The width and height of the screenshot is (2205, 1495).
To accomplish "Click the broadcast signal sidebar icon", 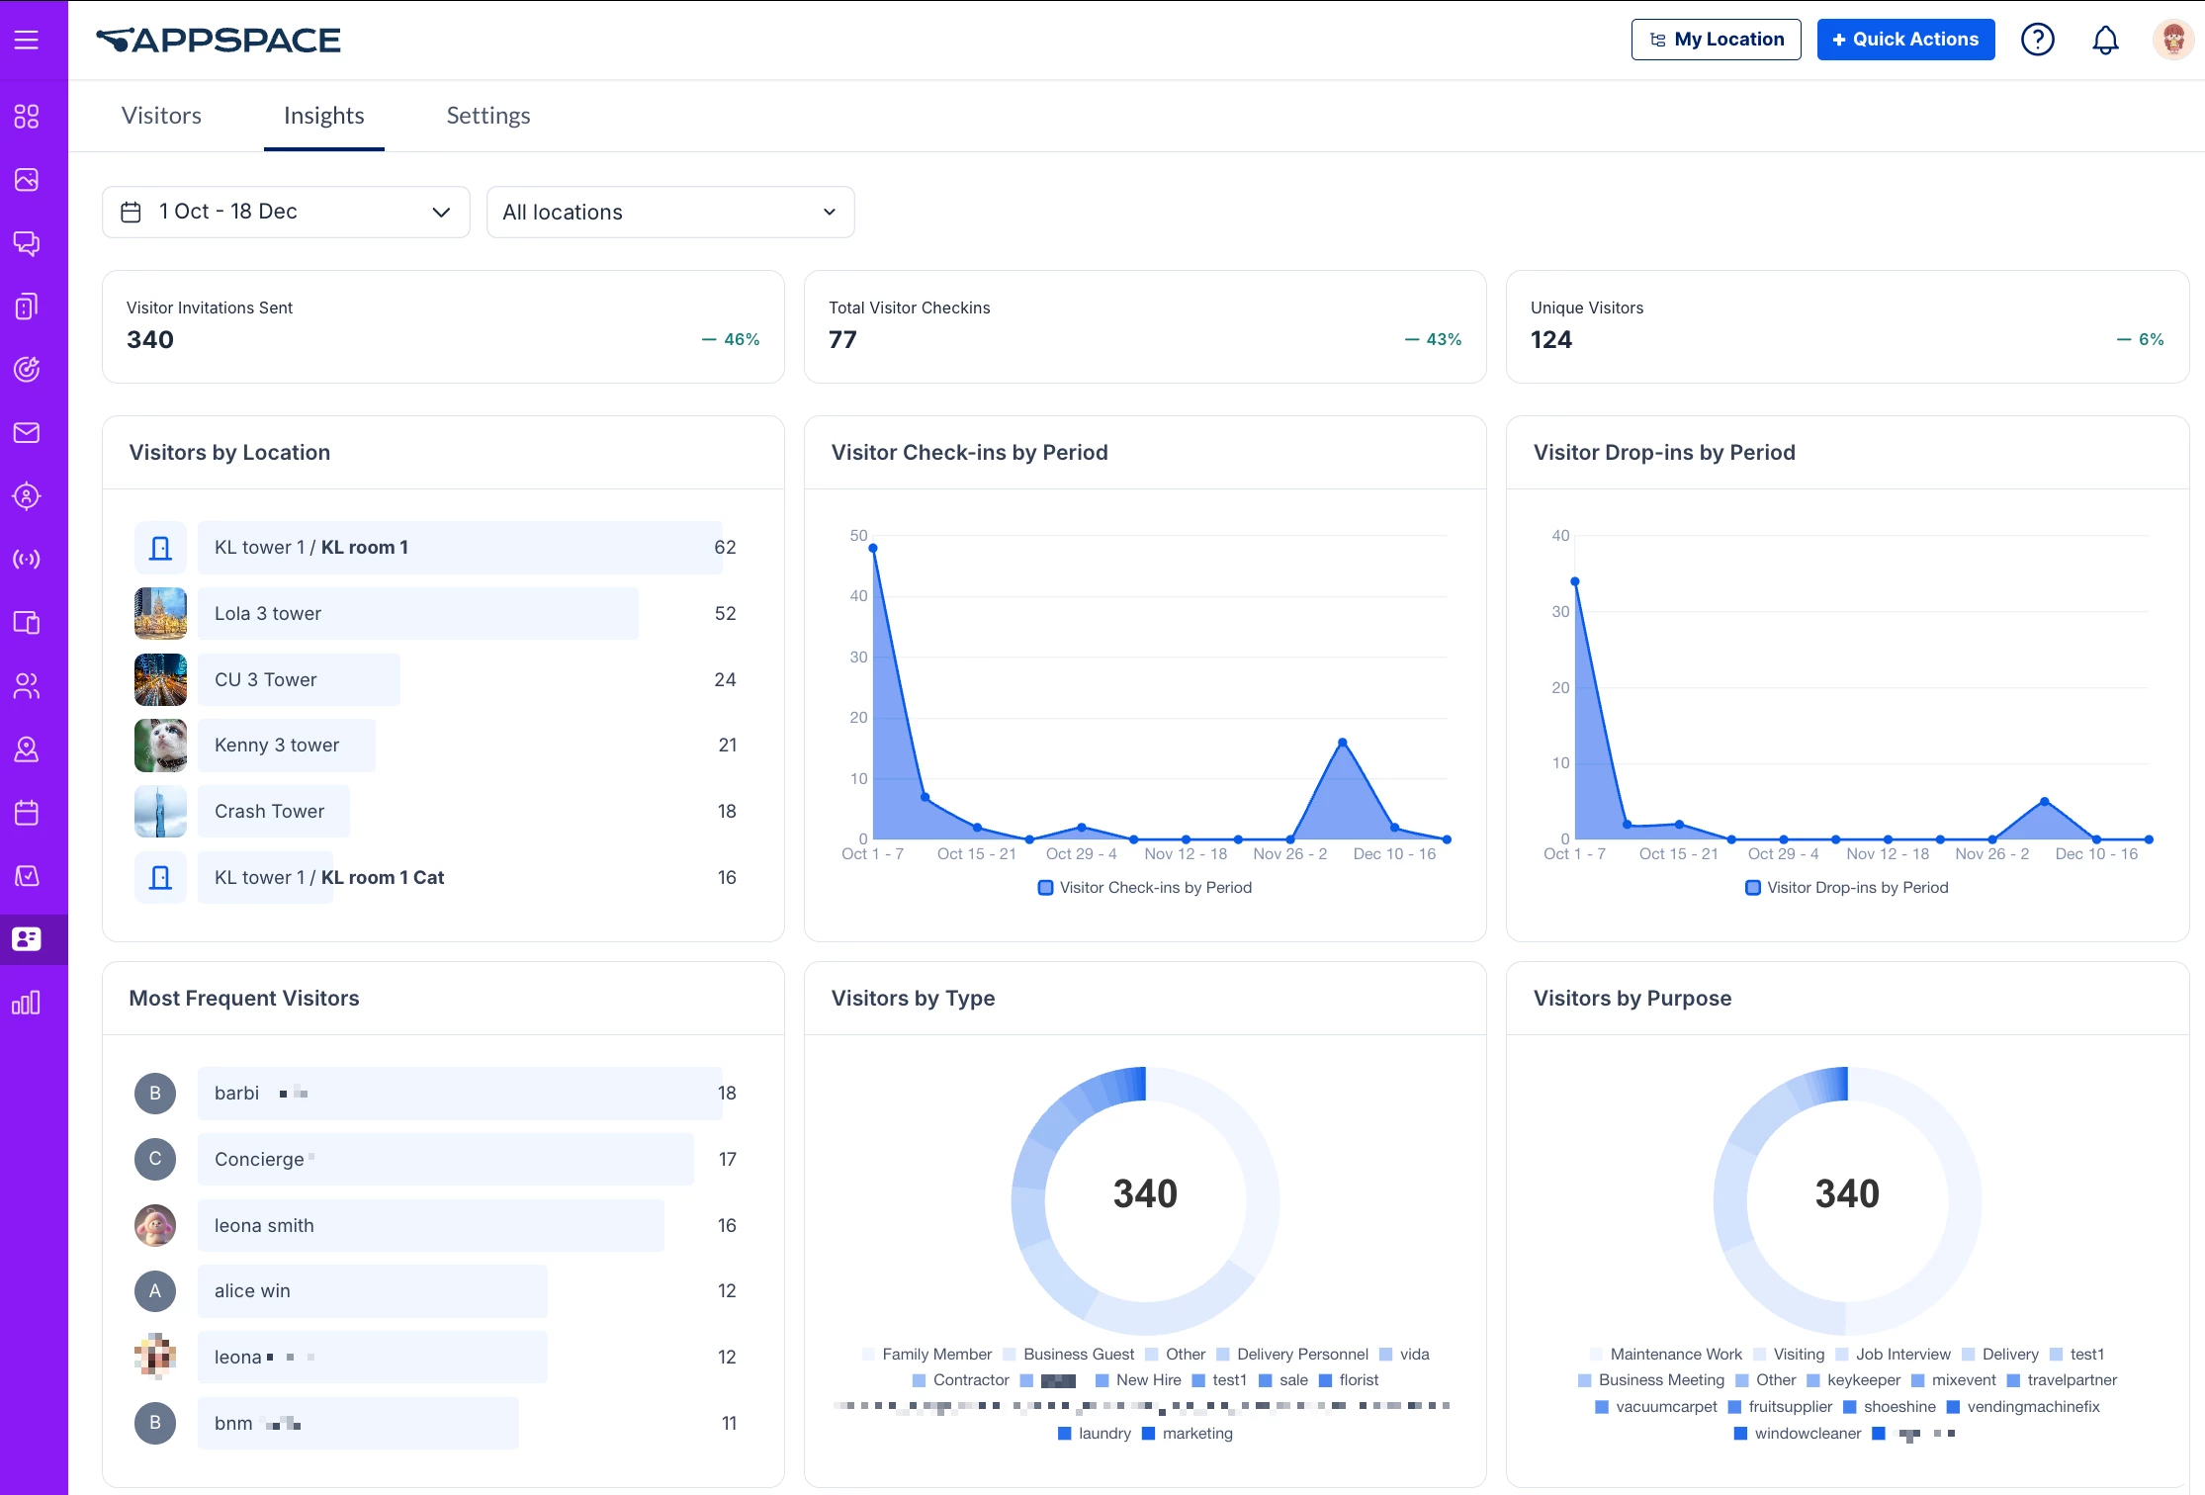I will click(27, 559).
